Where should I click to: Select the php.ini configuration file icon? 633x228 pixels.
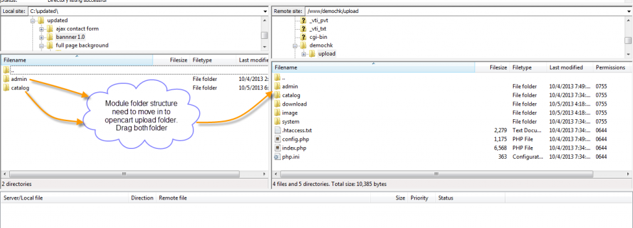coord(278,156)
